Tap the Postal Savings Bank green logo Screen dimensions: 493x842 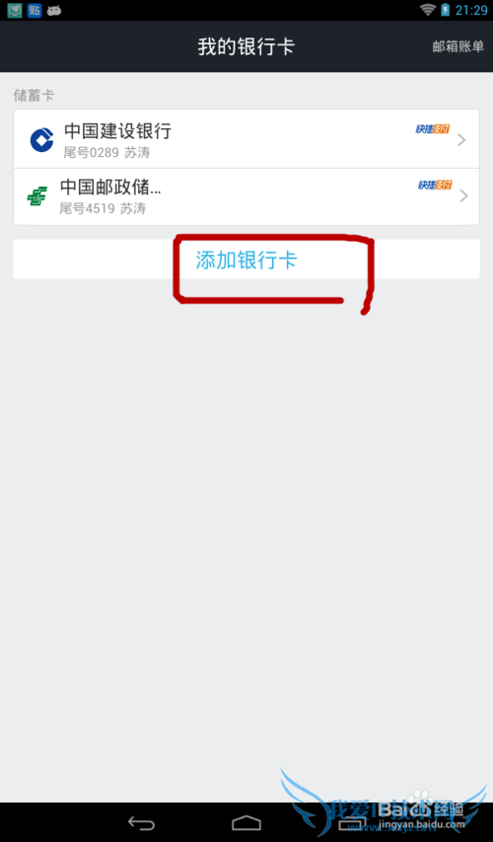click(37, 196)
